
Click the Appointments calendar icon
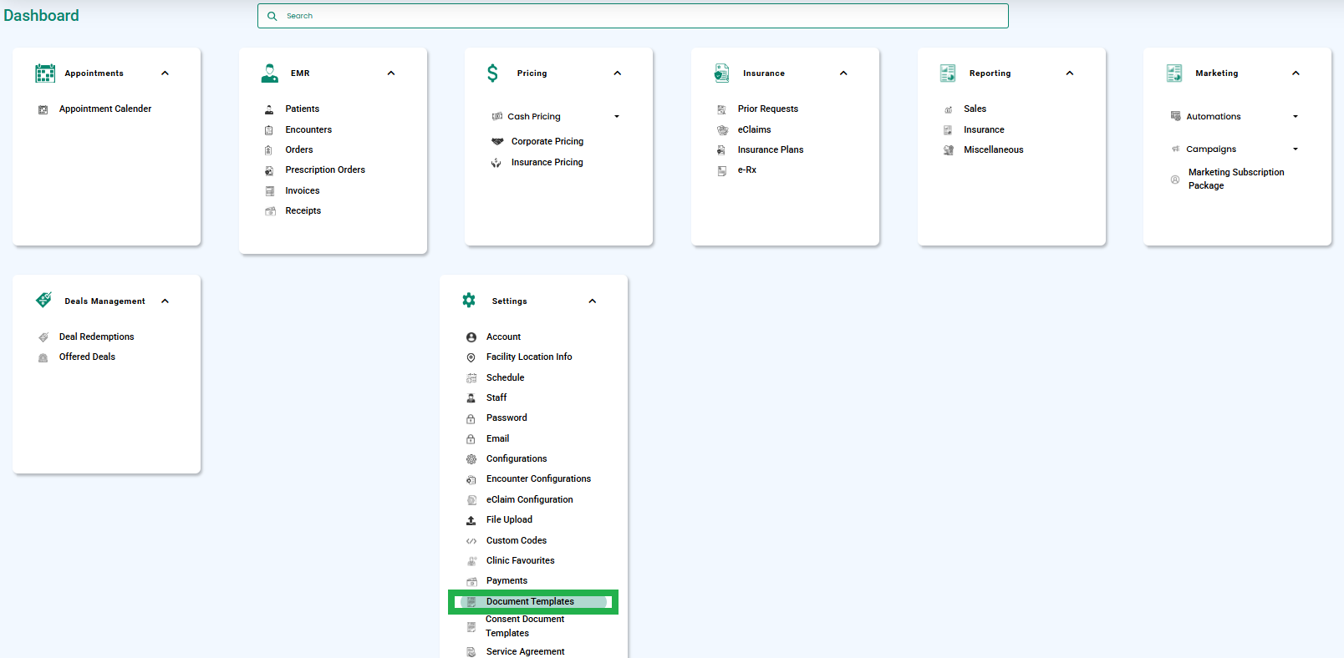pos(45,73)
